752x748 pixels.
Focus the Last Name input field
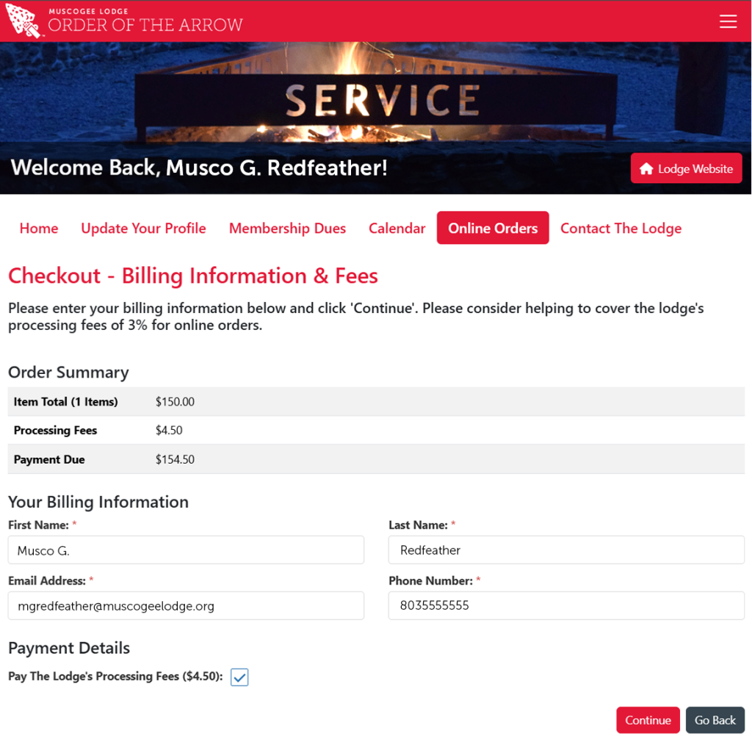[566, 550]
